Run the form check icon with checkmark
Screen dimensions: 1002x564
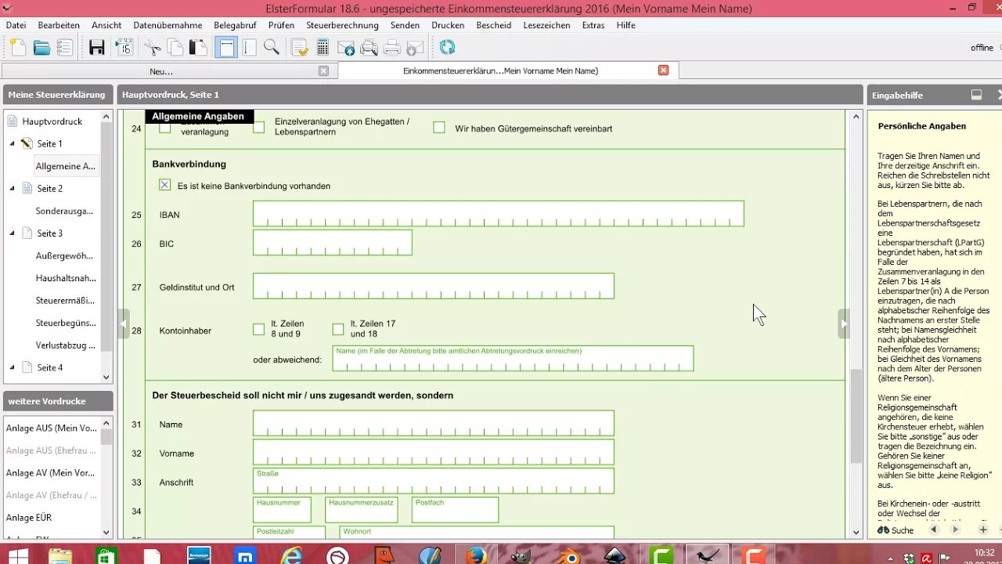coord(300,48)
